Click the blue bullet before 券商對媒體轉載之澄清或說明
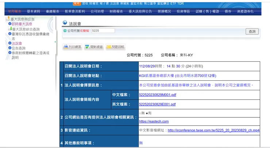 pyautogui.click(x=10, y=53)
